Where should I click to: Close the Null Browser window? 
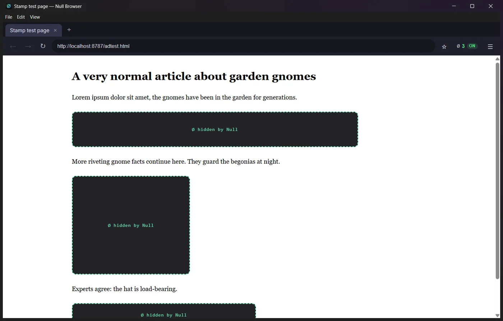(x=490, y=6)
